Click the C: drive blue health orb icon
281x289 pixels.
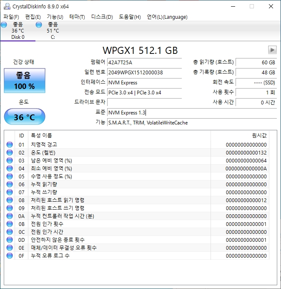39,25
